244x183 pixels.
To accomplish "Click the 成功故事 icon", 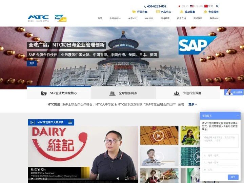I will coord(181,12).
